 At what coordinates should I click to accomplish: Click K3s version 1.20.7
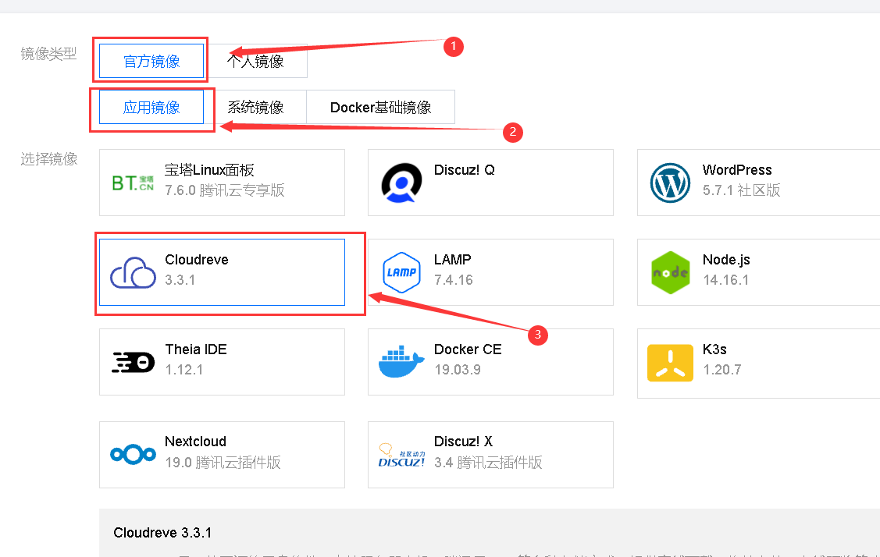(722, 370)
